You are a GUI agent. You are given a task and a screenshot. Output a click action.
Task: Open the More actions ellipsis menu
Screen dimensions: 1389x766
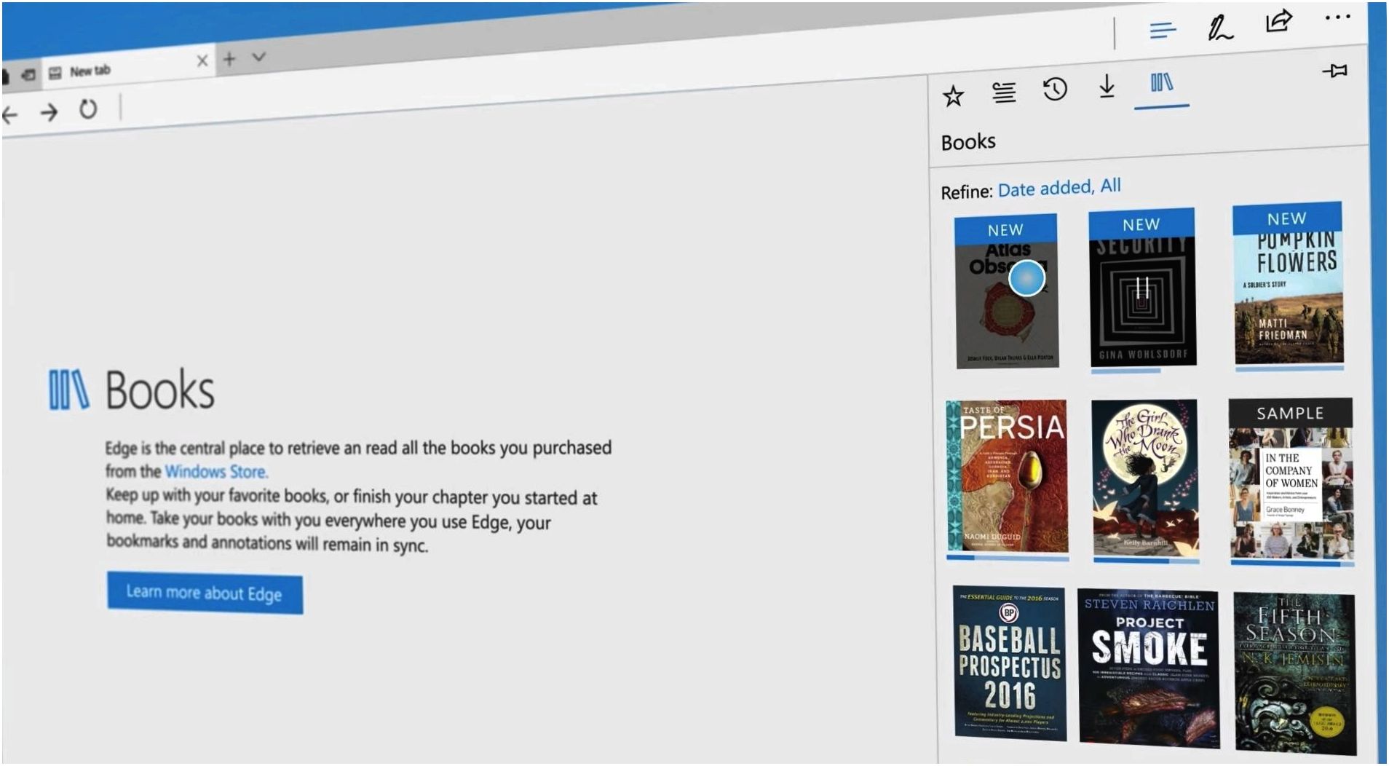pos(1337,17)
